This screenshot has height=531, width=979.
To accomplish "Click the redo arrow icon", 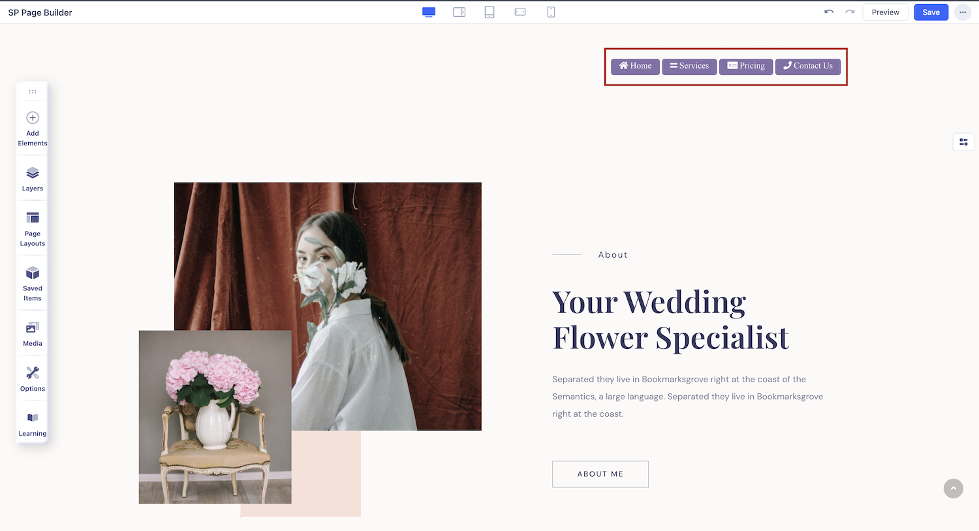I will (x=850, y=12).
